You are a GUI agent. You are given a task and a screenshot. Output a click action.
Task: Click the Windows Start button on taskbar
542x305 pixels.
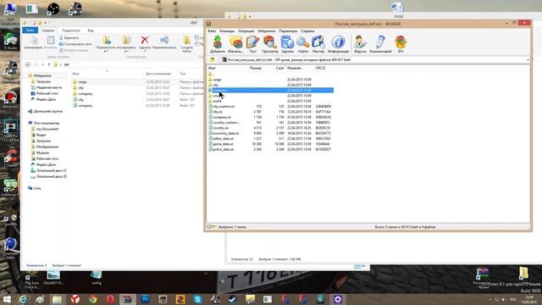[x=7, y=299]
